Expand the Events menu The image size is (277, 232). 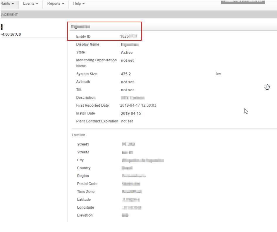[x=30, y=4]
